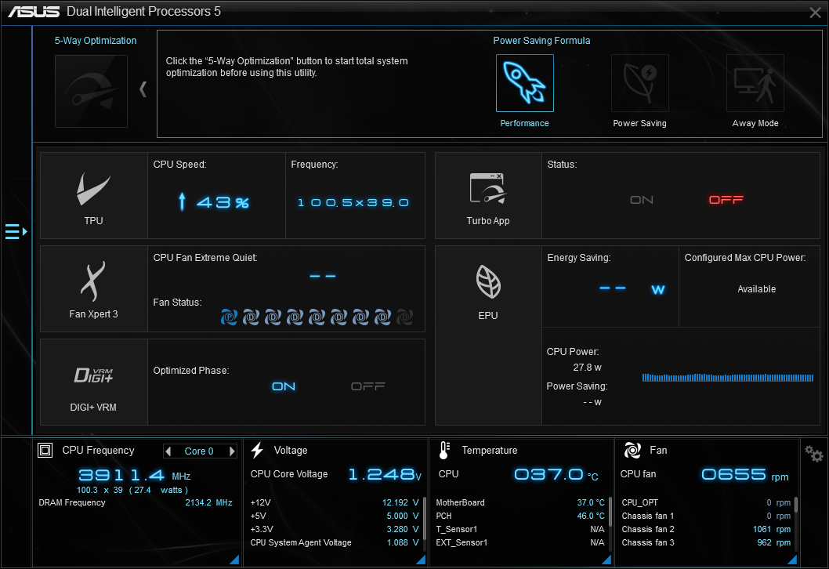This screenshot has height=569, width=829.
Task: Click the Chassis fan 3 row
Action: 706,542
